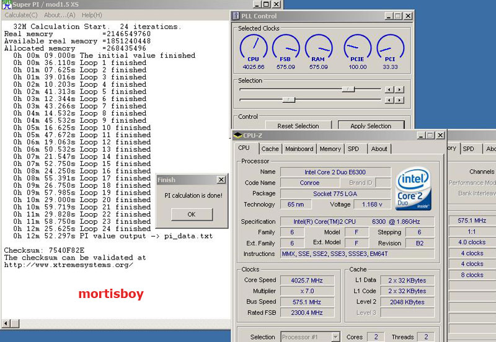
Task: Click the upper selection slider thumb
Action: tap(348, 89)
